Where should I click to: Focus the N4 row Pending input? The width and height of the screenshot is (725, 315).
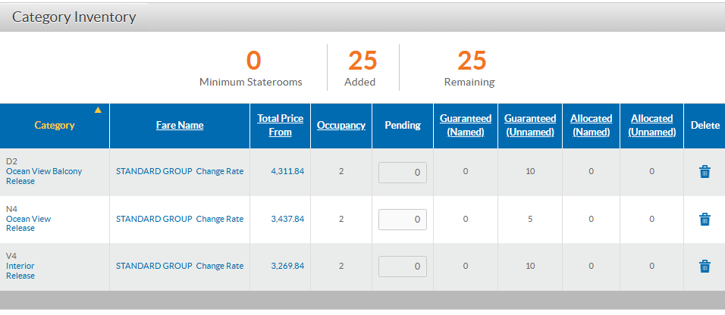pyautogui.click(x=403, y=220)
